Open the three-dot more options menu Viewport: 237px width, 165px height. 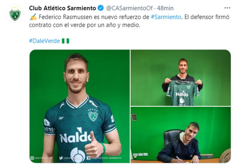(x=227, y=8)
